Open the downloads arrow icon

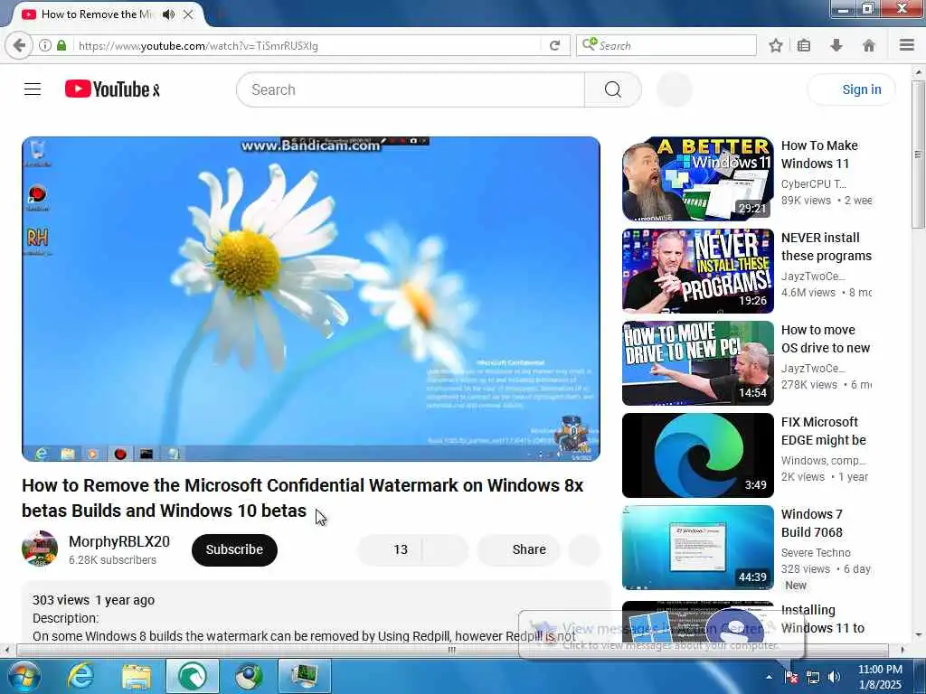click(836, 45)
